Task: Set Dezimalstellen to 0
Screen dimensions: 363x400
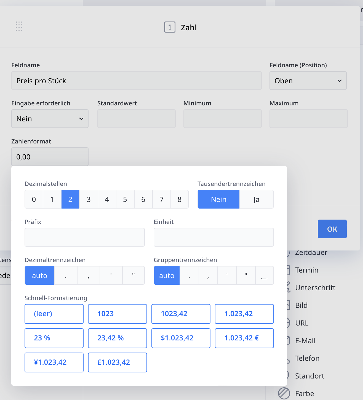Action: [x=34, y=199]
